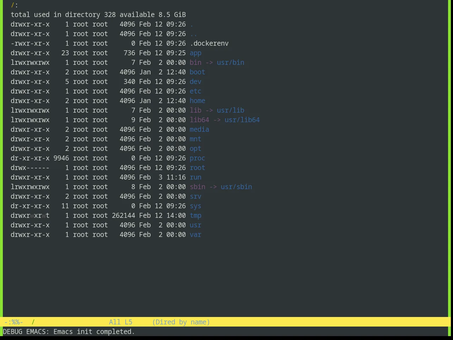Click the -rwxr-xr-x permissions of .dockerenv
Screen dimensions: 453x340
(x=30, y=44)
